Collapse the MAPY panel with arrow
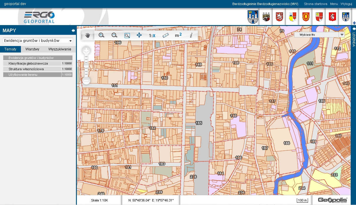This screenshot has height=205, width=356. tap(73, 30)
